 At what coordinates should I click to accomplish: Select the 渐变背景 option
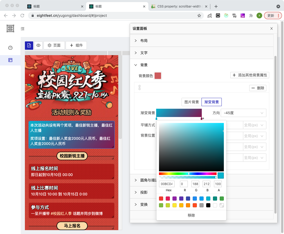pyautogui.click(x=212, y=102)
